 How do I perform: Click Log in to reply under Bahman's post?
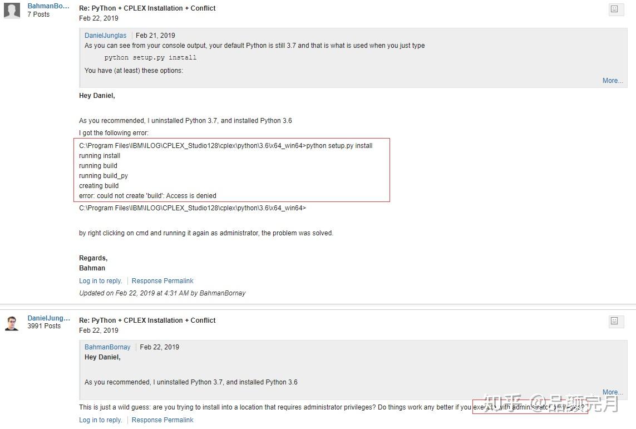tap(100, 281)
